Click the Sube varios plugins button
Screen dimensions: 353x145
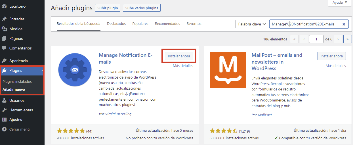(x=142, y=8)
